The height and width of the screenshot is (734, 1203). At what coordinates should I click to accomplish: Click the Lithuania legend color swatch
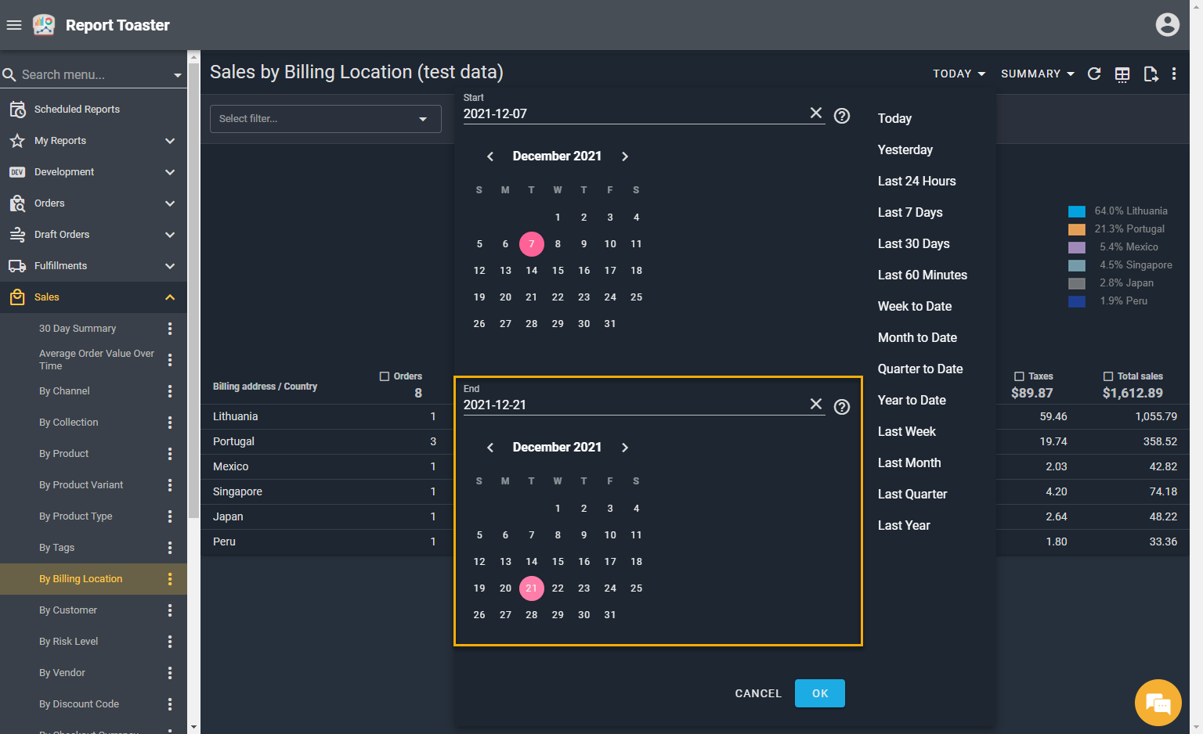(1077, 211)
